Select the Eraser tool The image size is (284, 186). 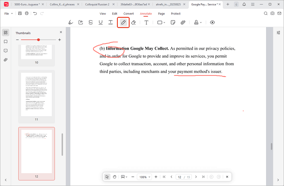pyautogui.click(x=134, y=22)
